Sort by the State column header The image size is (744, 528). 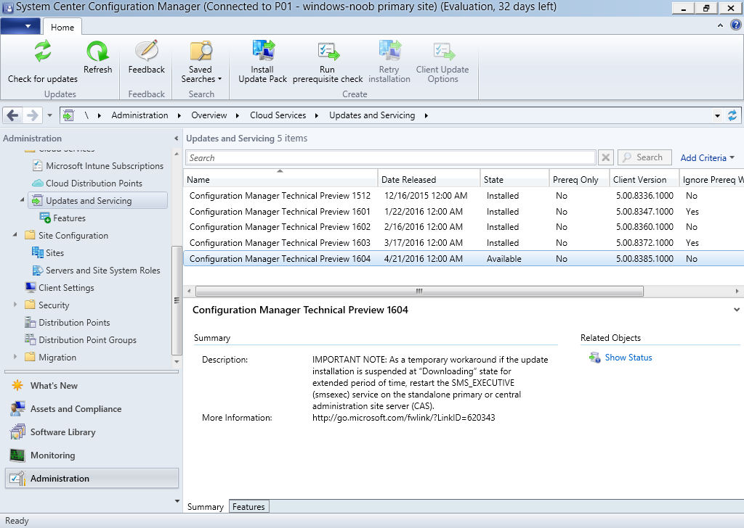(515, 179)
